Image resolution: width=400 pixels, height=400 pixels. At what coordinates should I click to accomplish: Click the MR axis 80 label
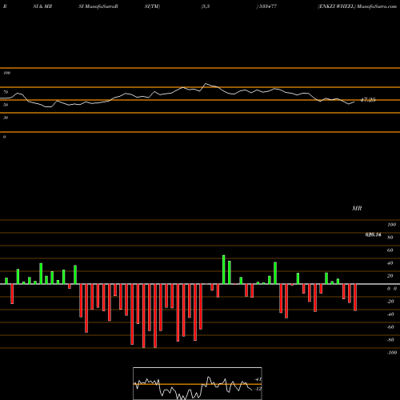390,238
